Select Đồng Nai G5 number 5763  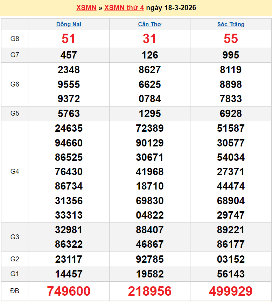[x=69, y=114]
